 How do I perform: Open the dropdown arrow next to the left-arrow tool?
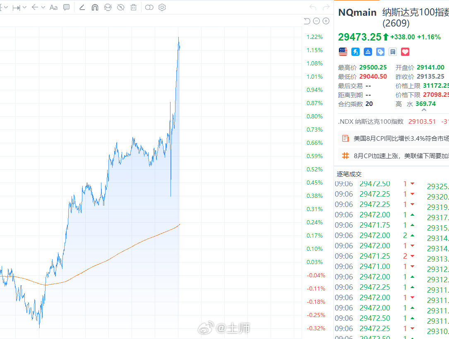43,7
